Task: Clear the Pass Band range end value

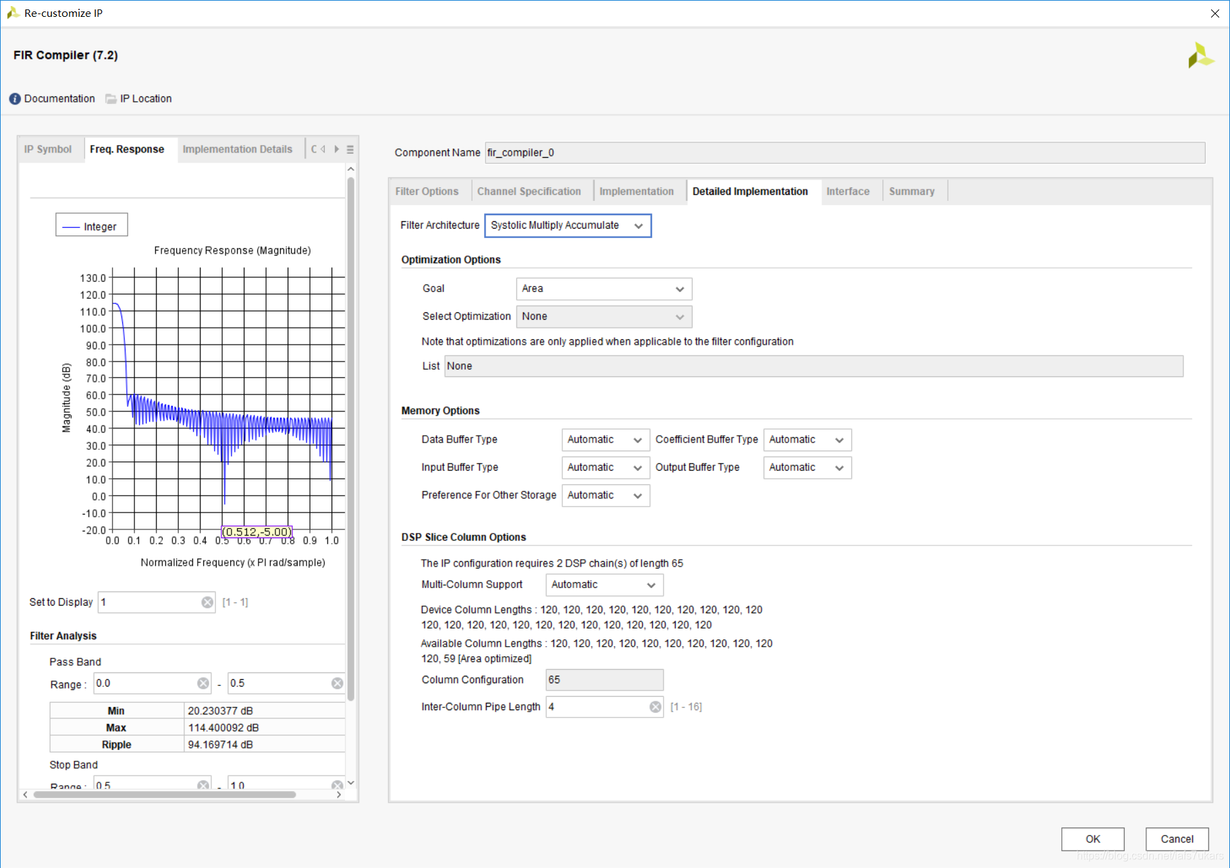Action: [338, 683]
